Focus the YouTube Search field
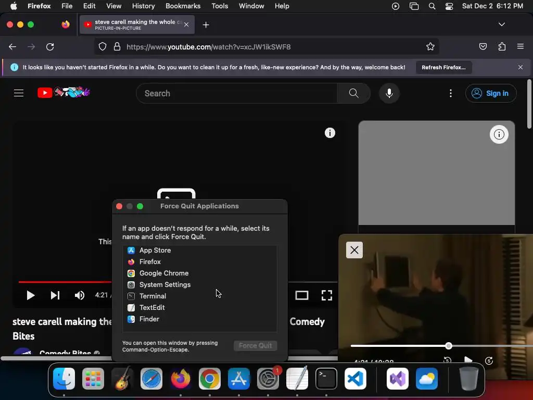533x400 pixels. [237, 93]
